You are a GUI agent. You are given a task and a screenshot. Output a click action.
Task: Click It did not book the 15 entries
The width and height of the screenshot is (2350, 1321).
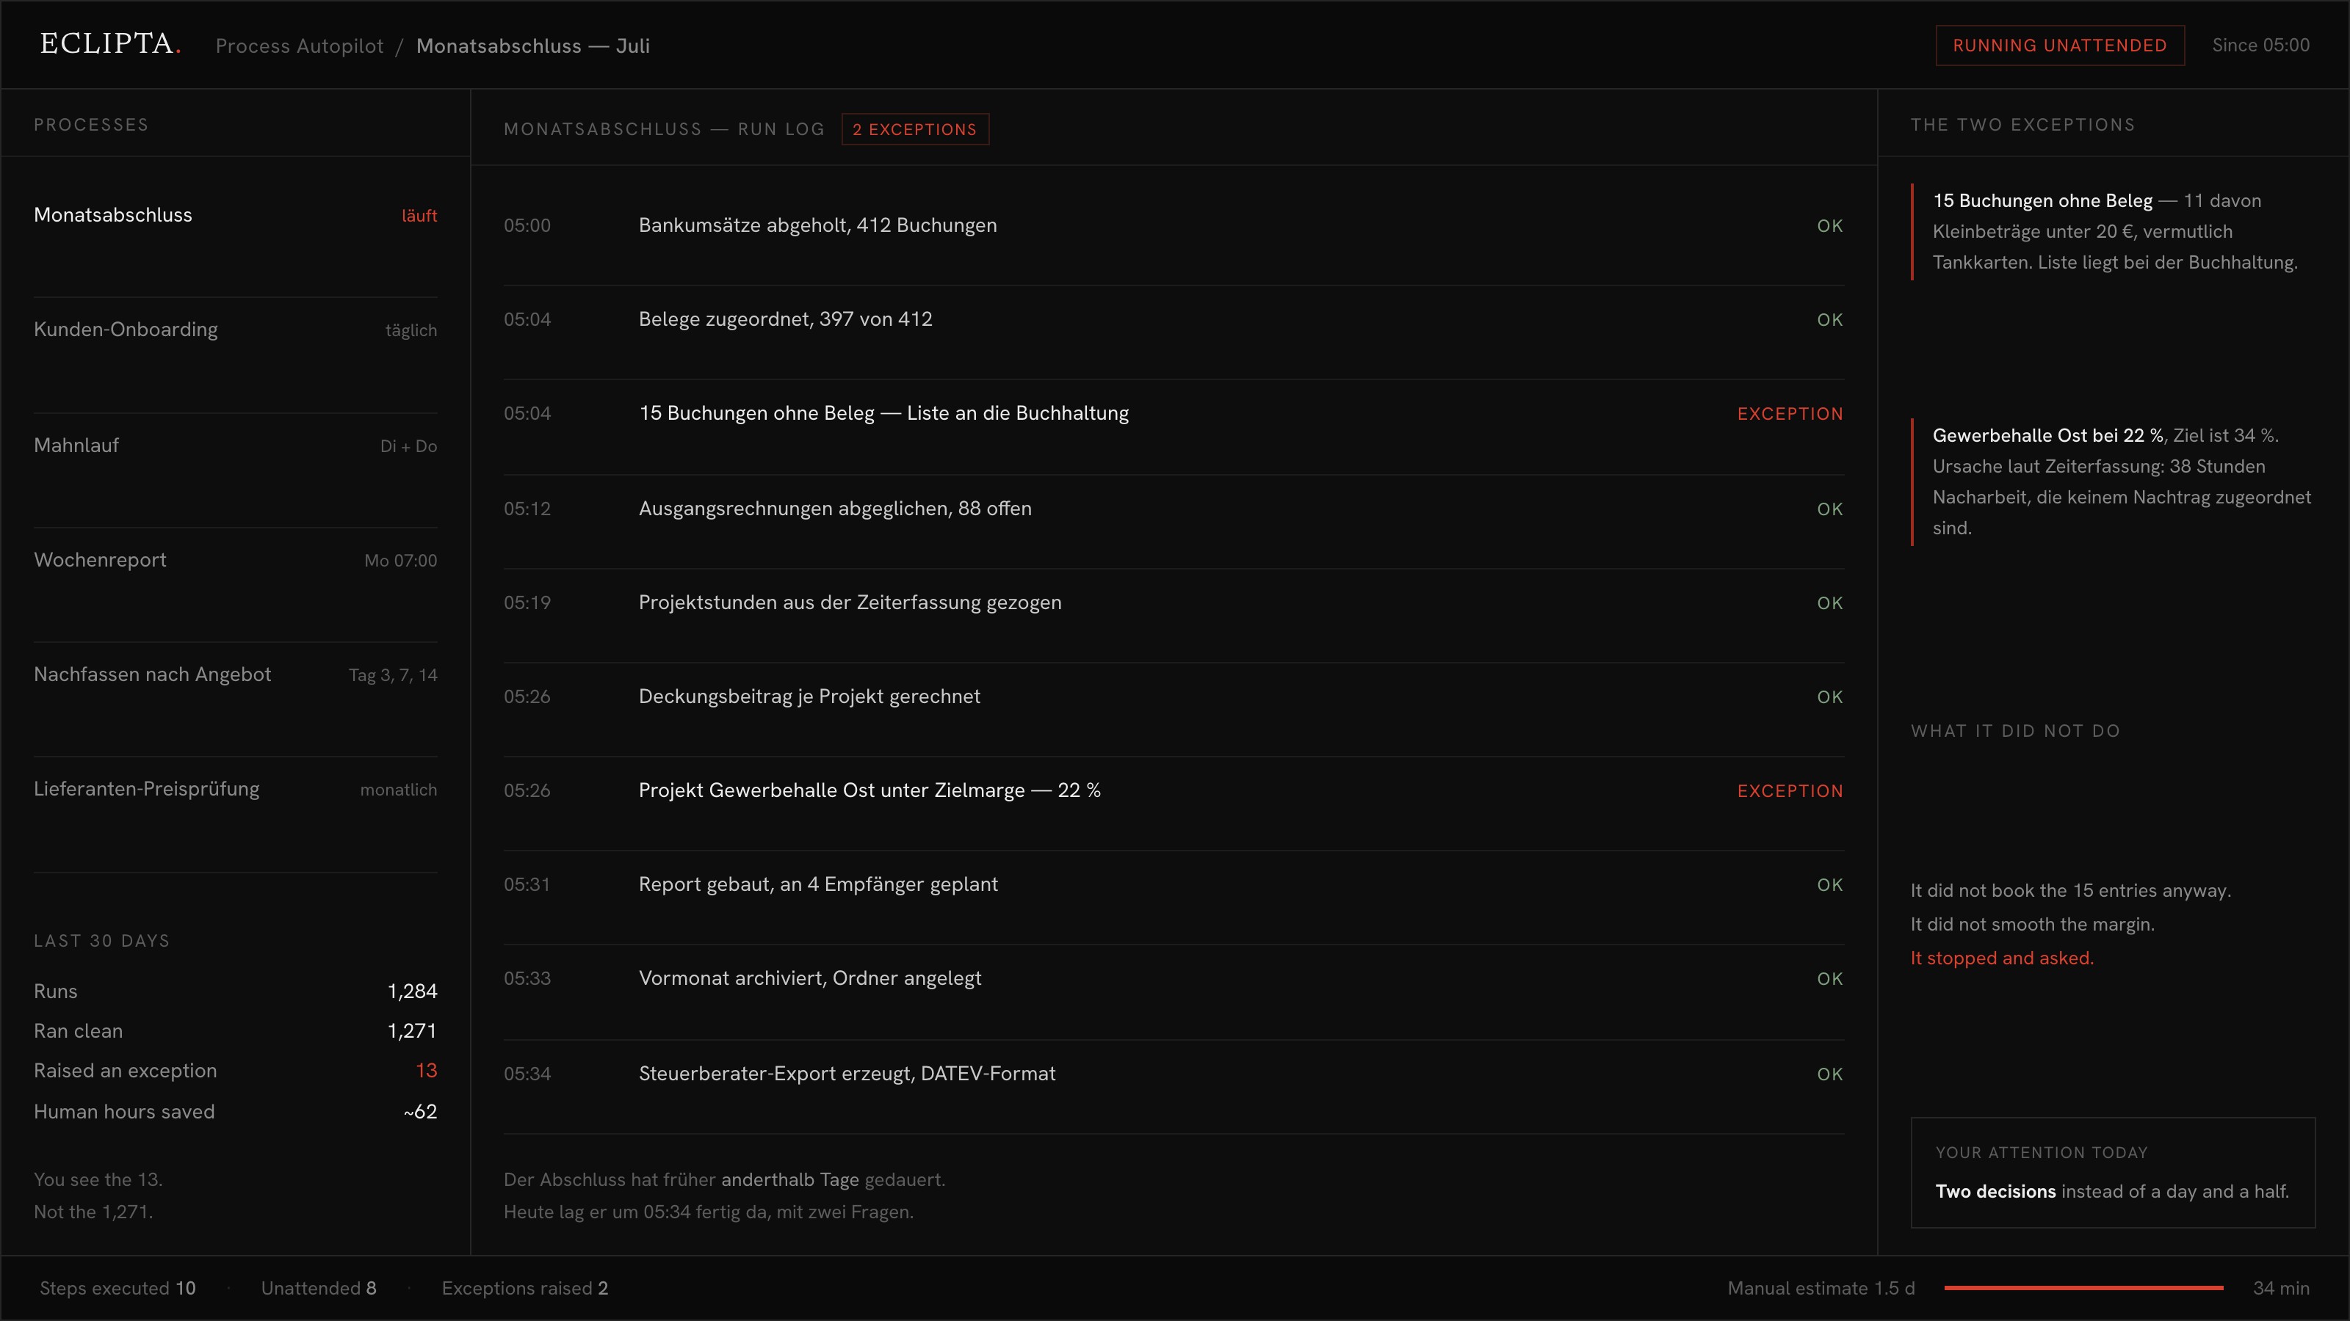2071,891
